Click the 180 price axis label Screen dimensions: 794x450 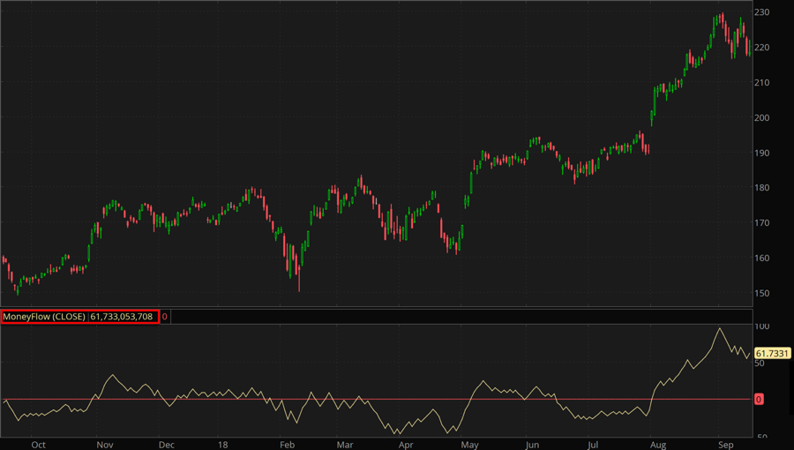(762, 188)
